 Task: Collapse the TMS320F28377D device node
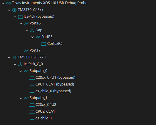[x=9, y=57]
